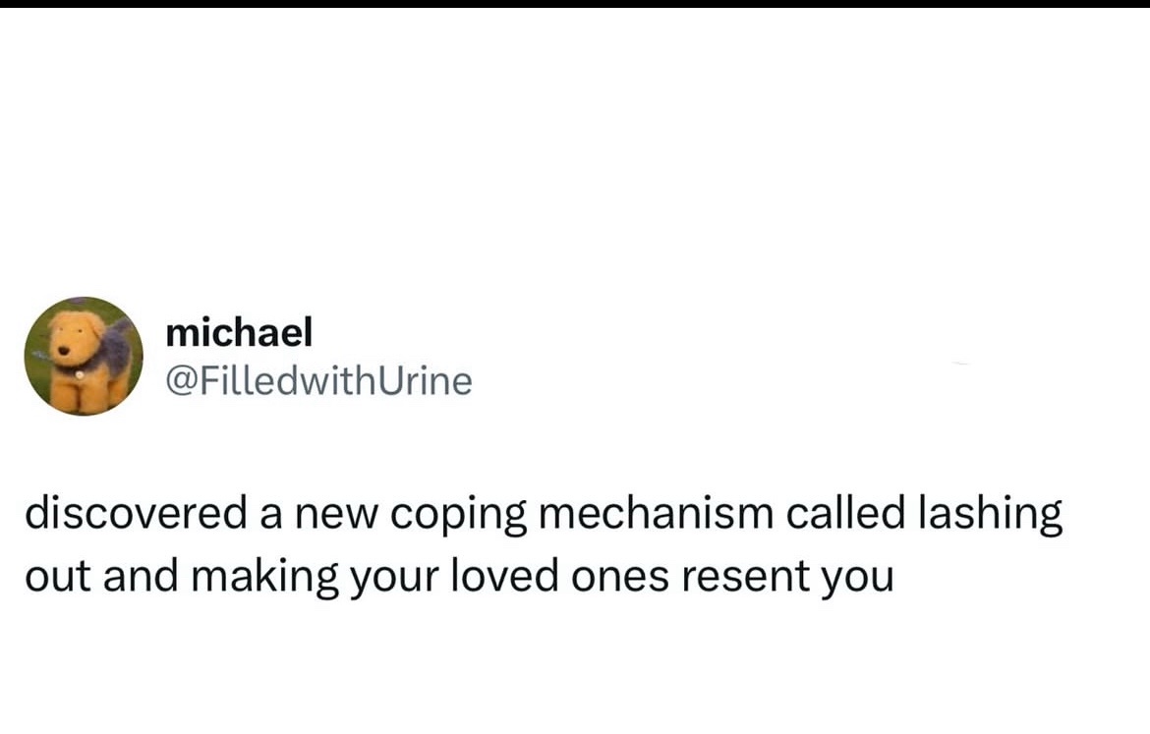Open michael's dog profile picture

[x=84, y=356]
